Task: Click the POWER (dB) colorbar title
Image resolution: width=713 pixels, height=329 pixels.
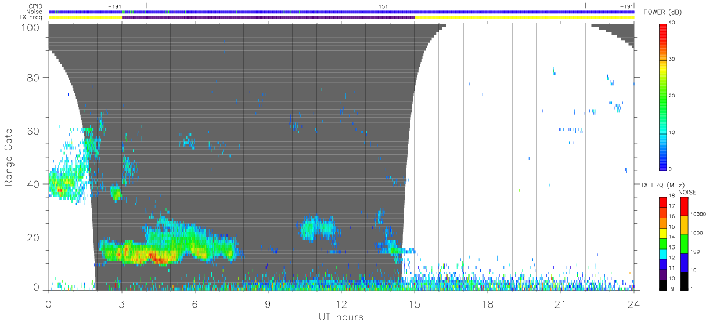Action: click(x=663, y=12)
